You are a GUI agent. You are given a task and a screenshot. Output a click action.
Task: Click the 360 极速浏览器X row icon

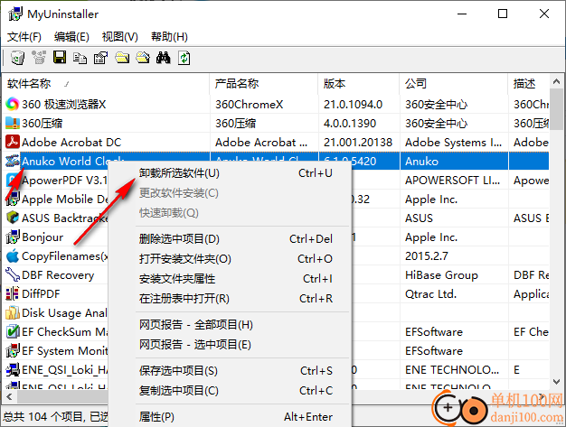click(x=13, y=104)
